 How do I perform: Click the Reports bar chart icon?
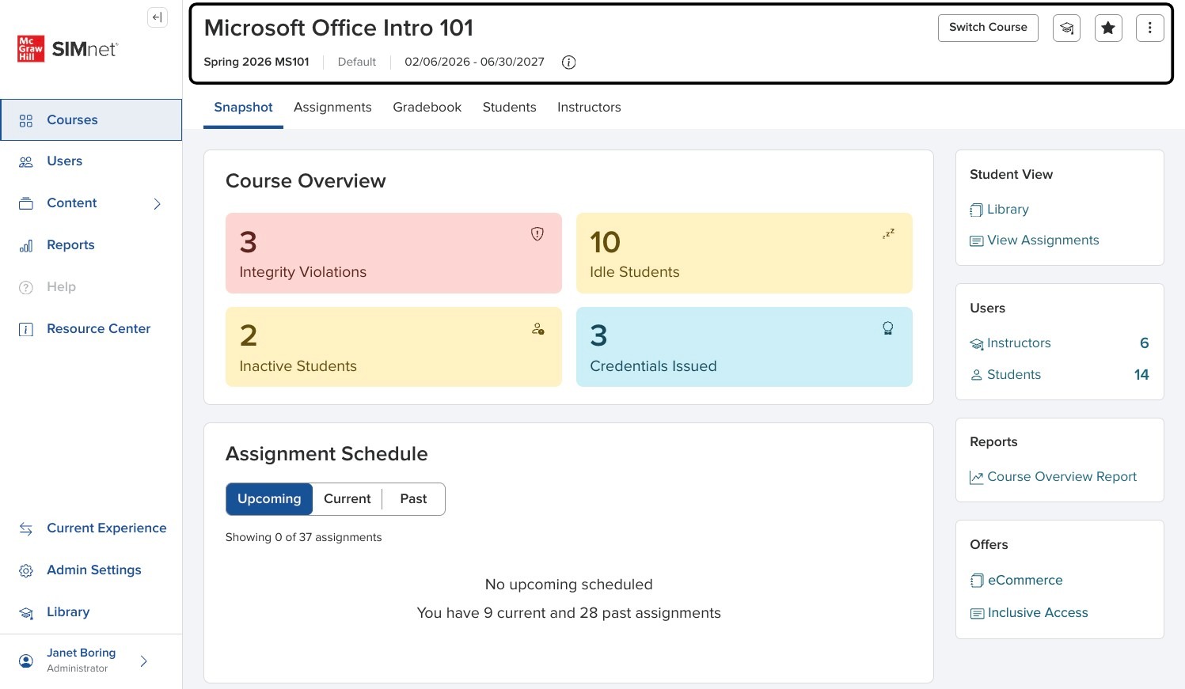[x=26, y=246]
